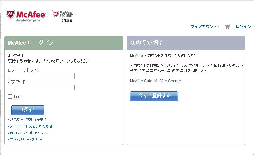Focus the Eメール アドレス input field

click(41, 76)
